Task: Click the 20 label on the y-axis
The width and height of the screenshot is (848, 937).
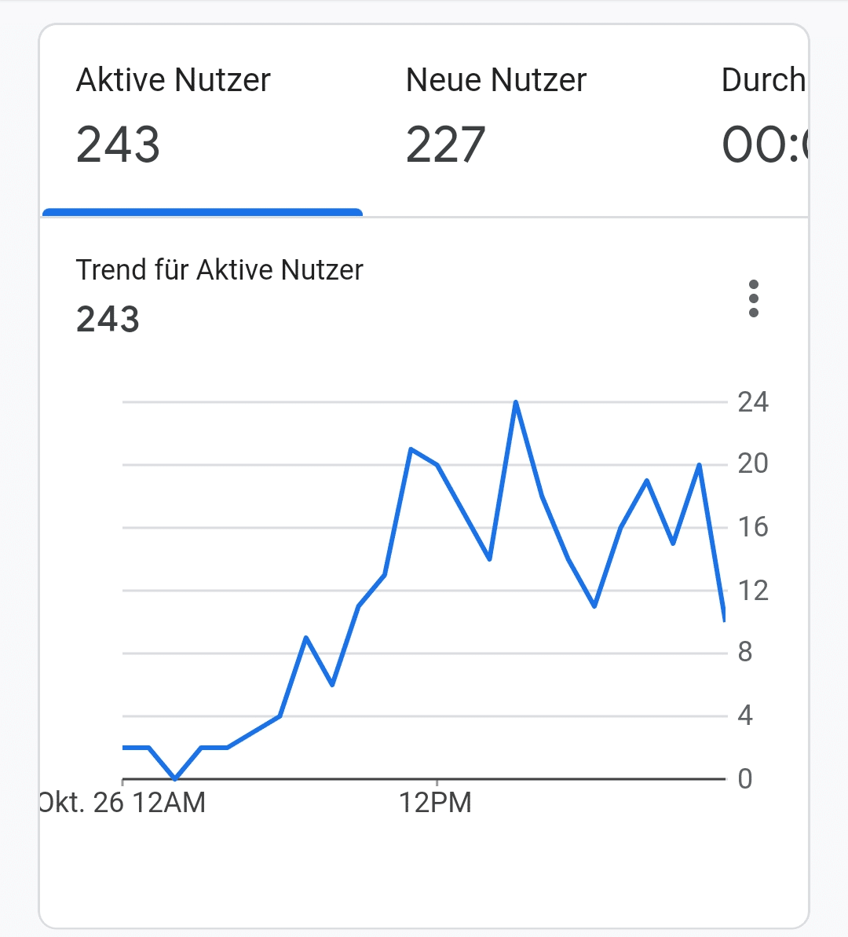Action: 752,464
